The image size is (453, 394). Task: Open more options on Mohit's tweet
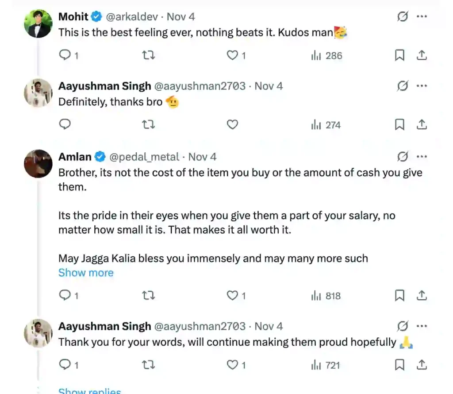[x=422, y=17]
